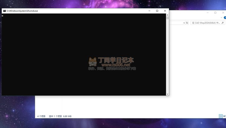Screen dimensions: 226x128
Task: Open the cmd.exe title bar system icon
Action: (4, 11)
